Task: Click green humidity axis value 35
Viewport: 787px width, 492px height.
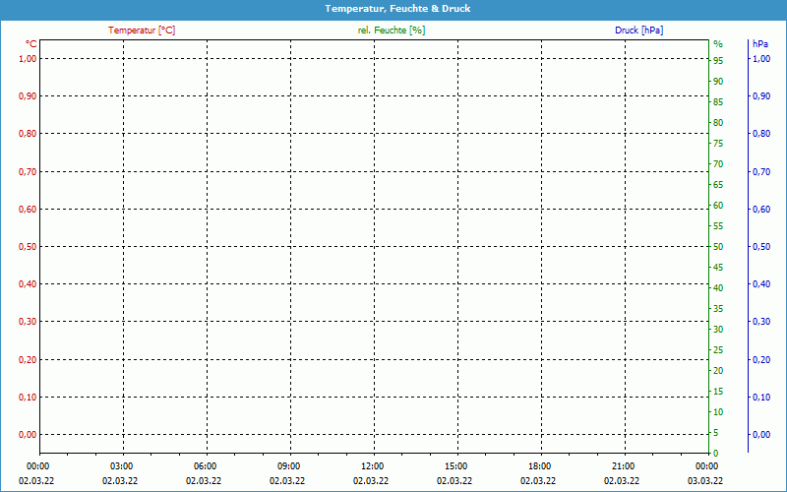Action: 718,309
